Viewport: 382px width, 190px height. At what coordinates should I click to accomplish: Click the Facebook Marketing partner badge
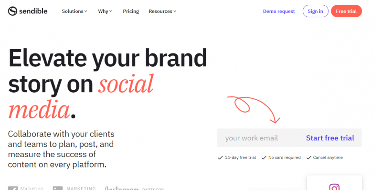pyautogui.click(x=26, y=188)
